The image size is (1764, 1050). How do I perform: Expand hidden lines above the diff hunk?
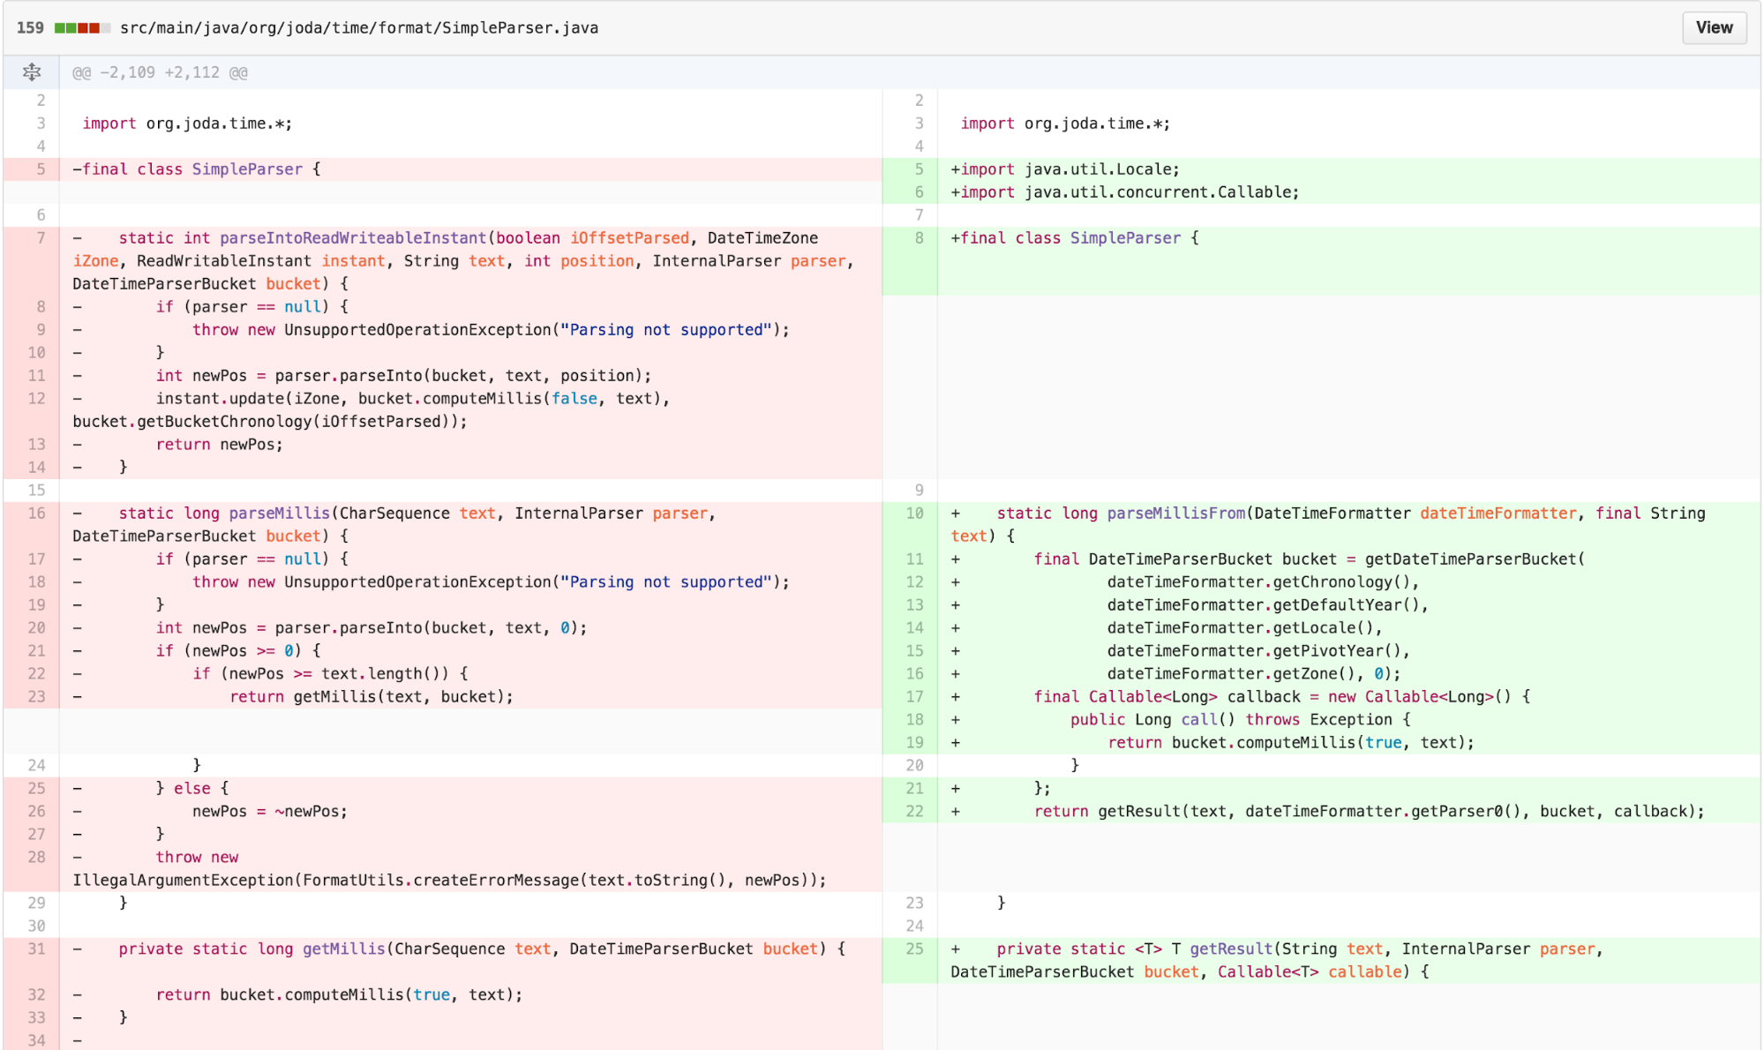tap(32, 72)
